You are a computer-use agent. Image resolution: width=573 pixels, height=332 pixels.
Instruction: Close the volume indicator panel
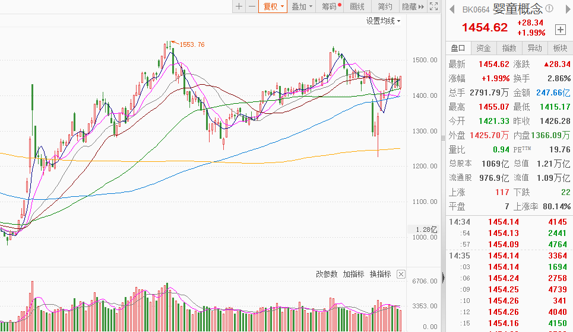(x=401, y=274)
